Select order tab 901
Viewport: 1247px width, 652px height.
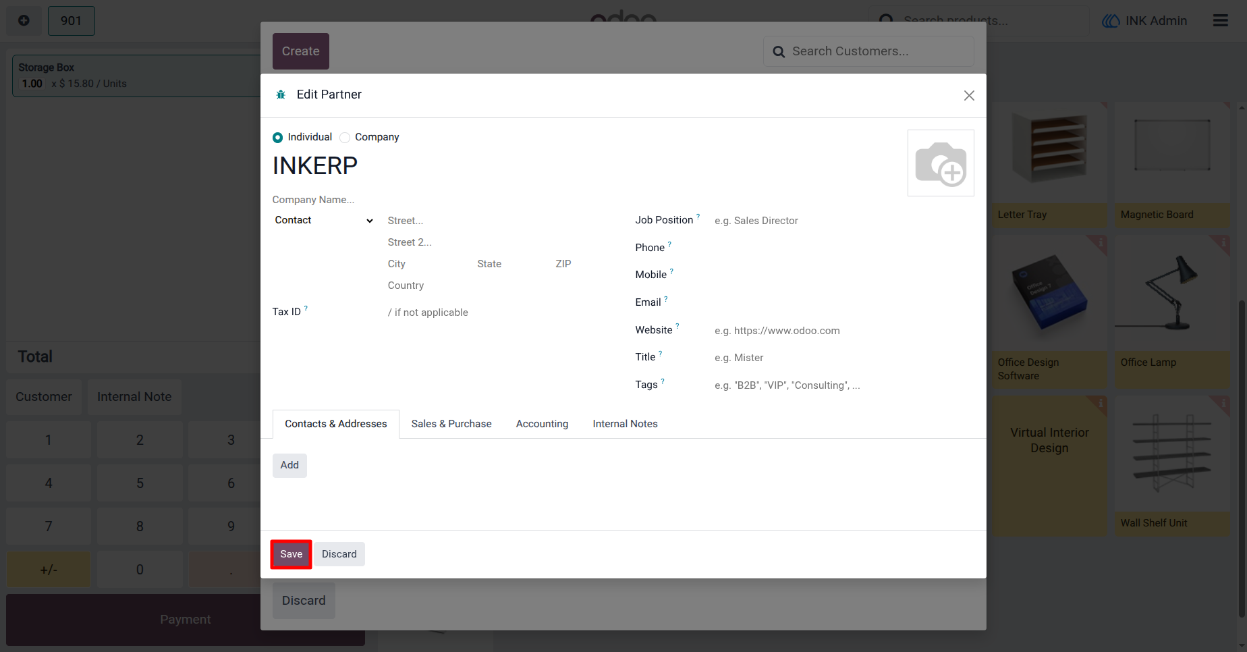pyautogui.click(x=71, y=21)
